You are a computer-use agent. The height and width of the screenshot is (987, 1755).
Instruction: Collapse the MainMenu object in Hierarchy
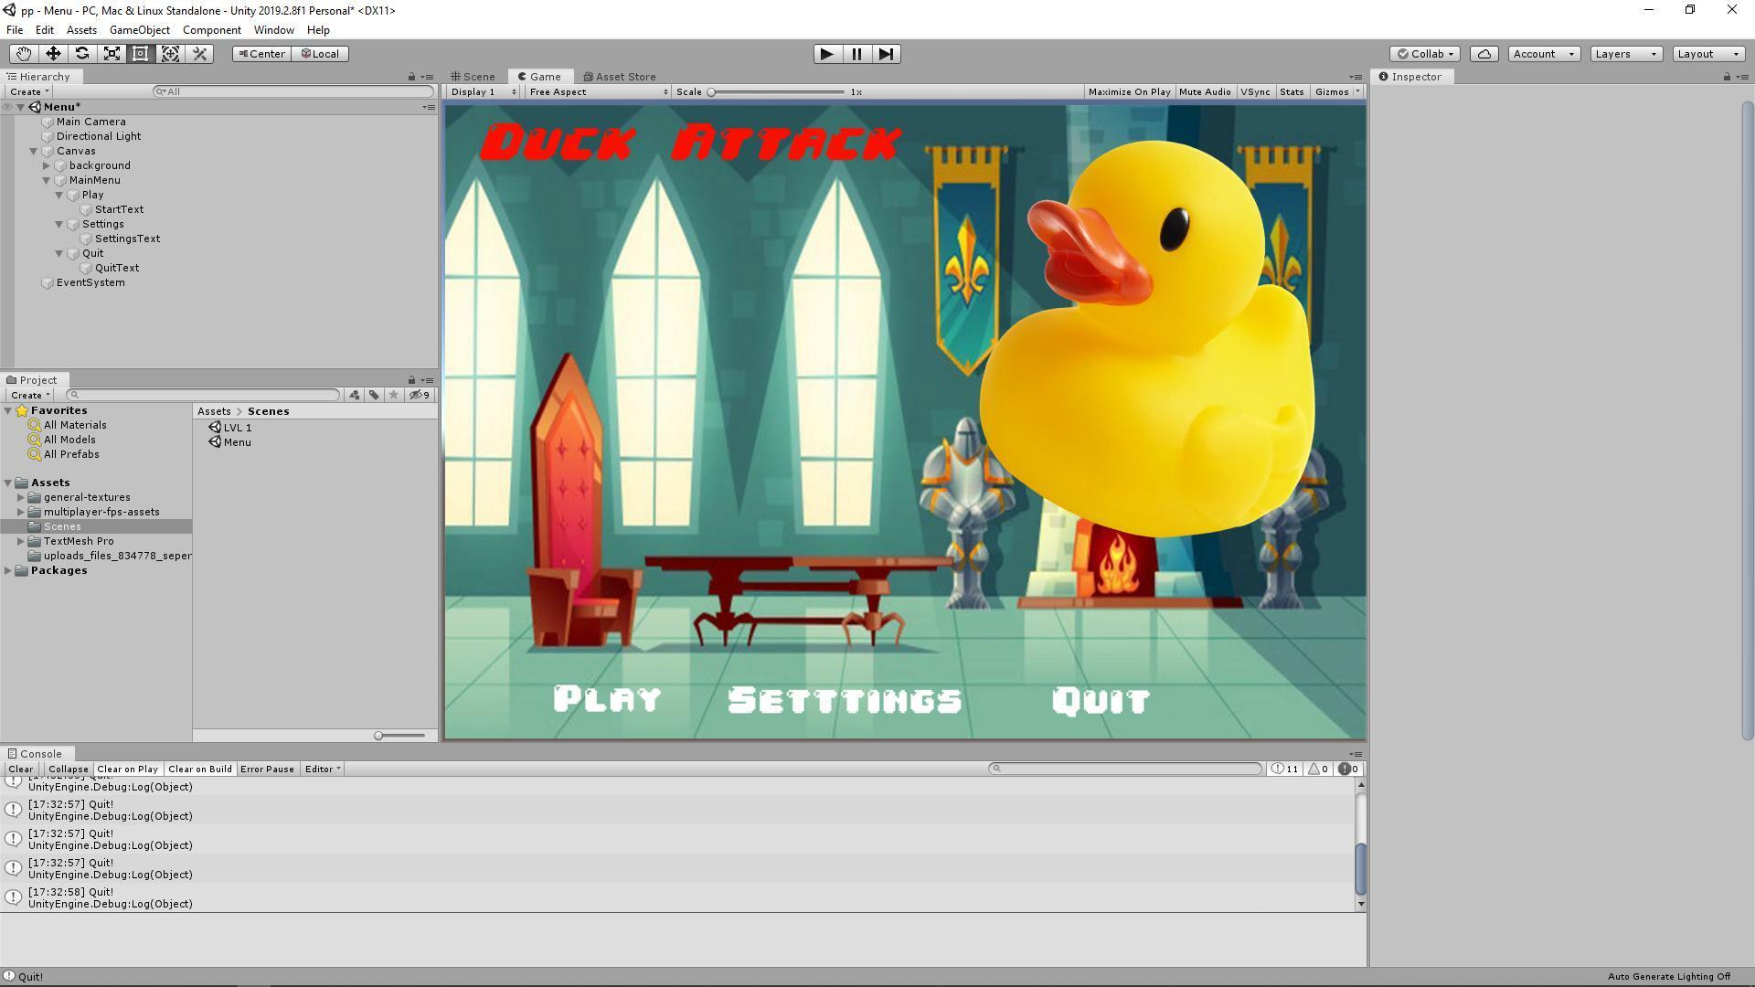(47, 181)
